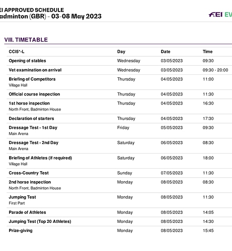
Task: Click the Time column header
Action: click(x=207, y=52)
